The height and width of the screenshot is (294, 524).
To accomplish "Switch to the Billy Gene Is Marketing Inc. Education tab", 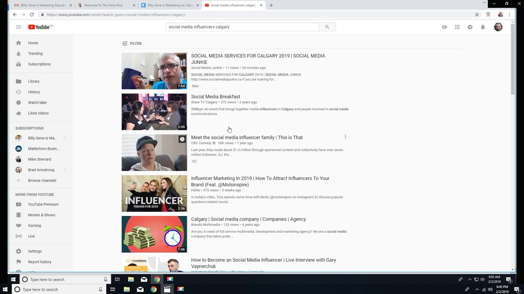I will pyautogui.click(x=170, y=5).
